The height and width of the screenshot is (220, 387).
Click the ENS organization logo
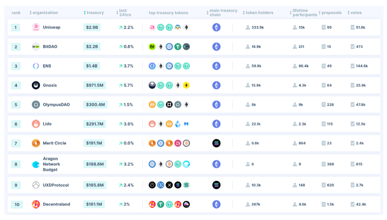coord(36,66)
